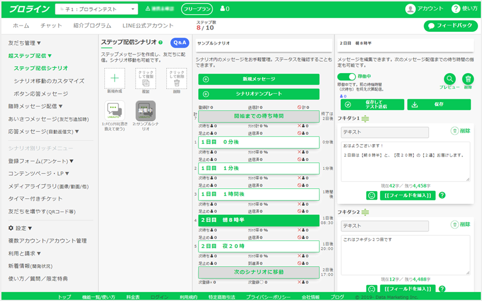Open the 使い方 help question icon
This screenshot has width=482, height=301.
pos(455,9)
